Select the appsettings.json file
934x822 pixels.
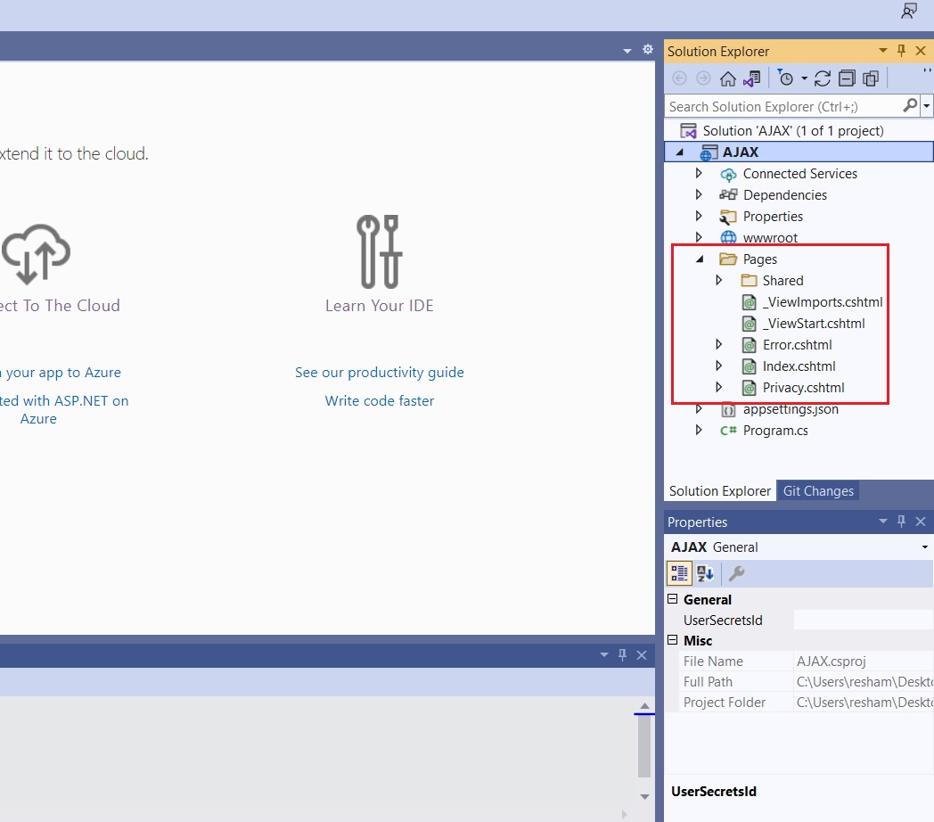[x=791, y=409]
